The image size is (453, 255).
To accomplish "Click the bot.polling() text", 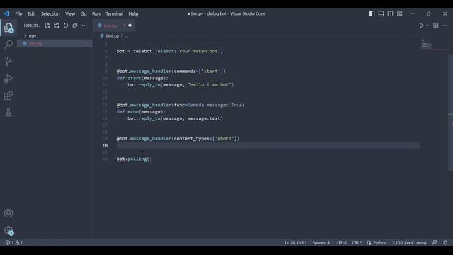I will 134,159.
